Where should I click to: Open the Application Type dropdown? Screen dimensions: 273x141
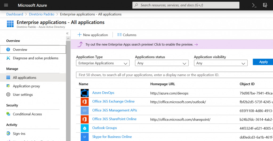[x=103, y=63]
